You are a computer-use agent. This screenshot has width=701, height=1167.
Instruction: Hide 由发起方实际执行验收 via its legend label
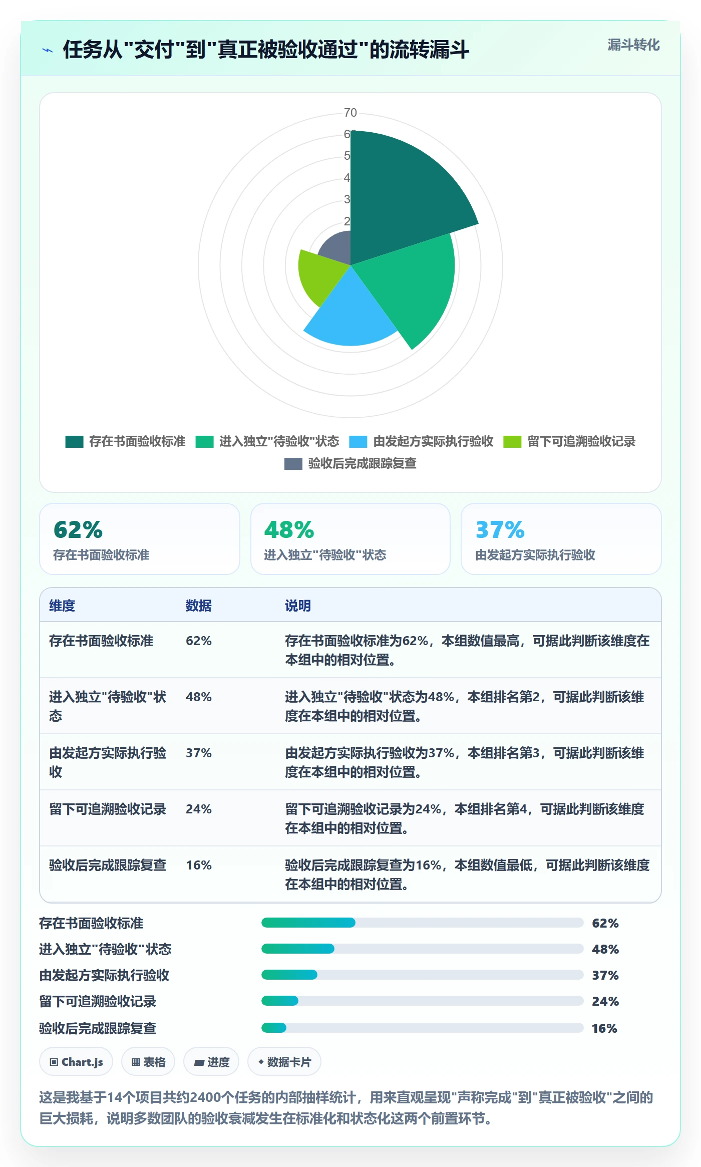(x=433, y=441)
